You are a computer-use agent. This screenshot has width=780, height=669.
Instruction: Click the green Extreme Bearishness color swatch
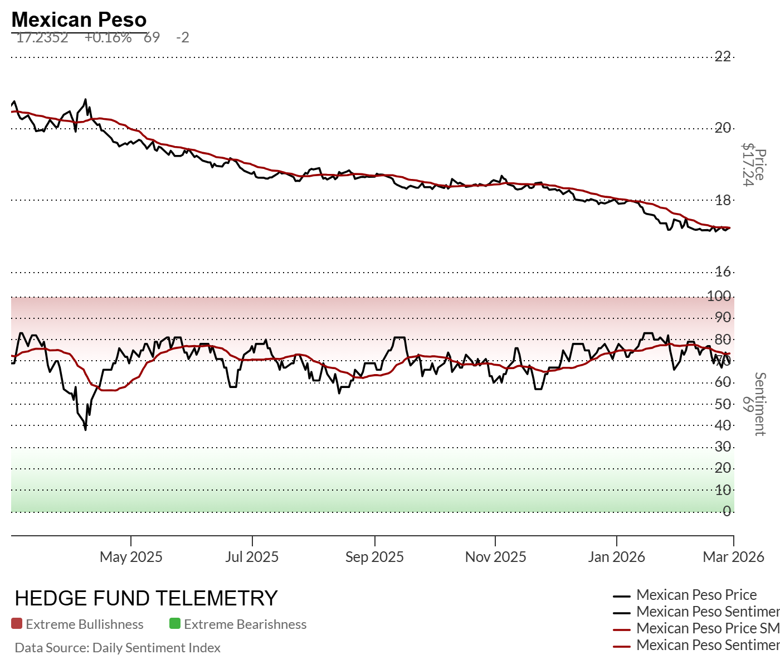175,624
